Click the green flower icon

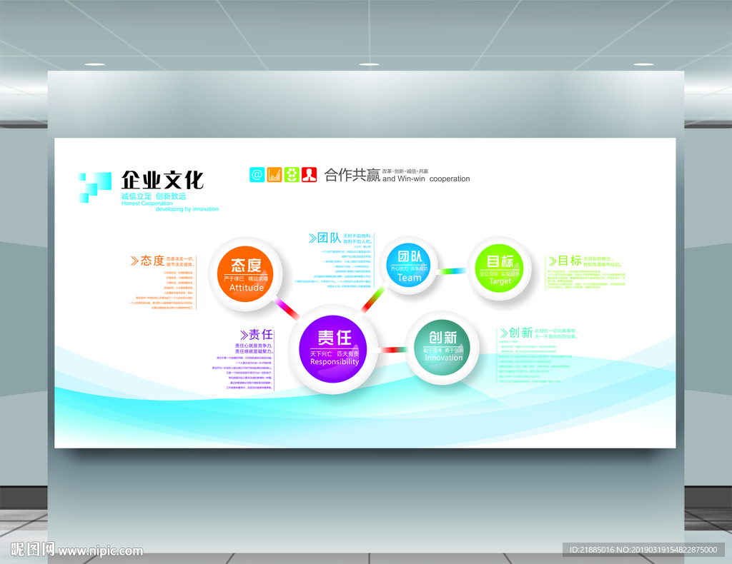point(292,174)
